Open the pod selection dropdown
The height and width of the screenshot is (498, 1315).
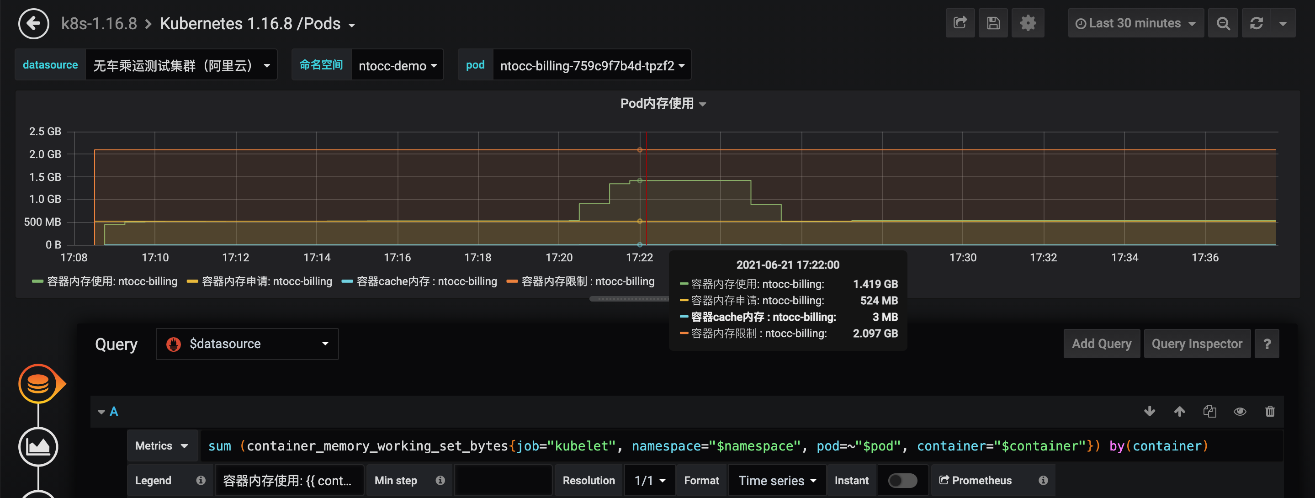tap(591, 65)
